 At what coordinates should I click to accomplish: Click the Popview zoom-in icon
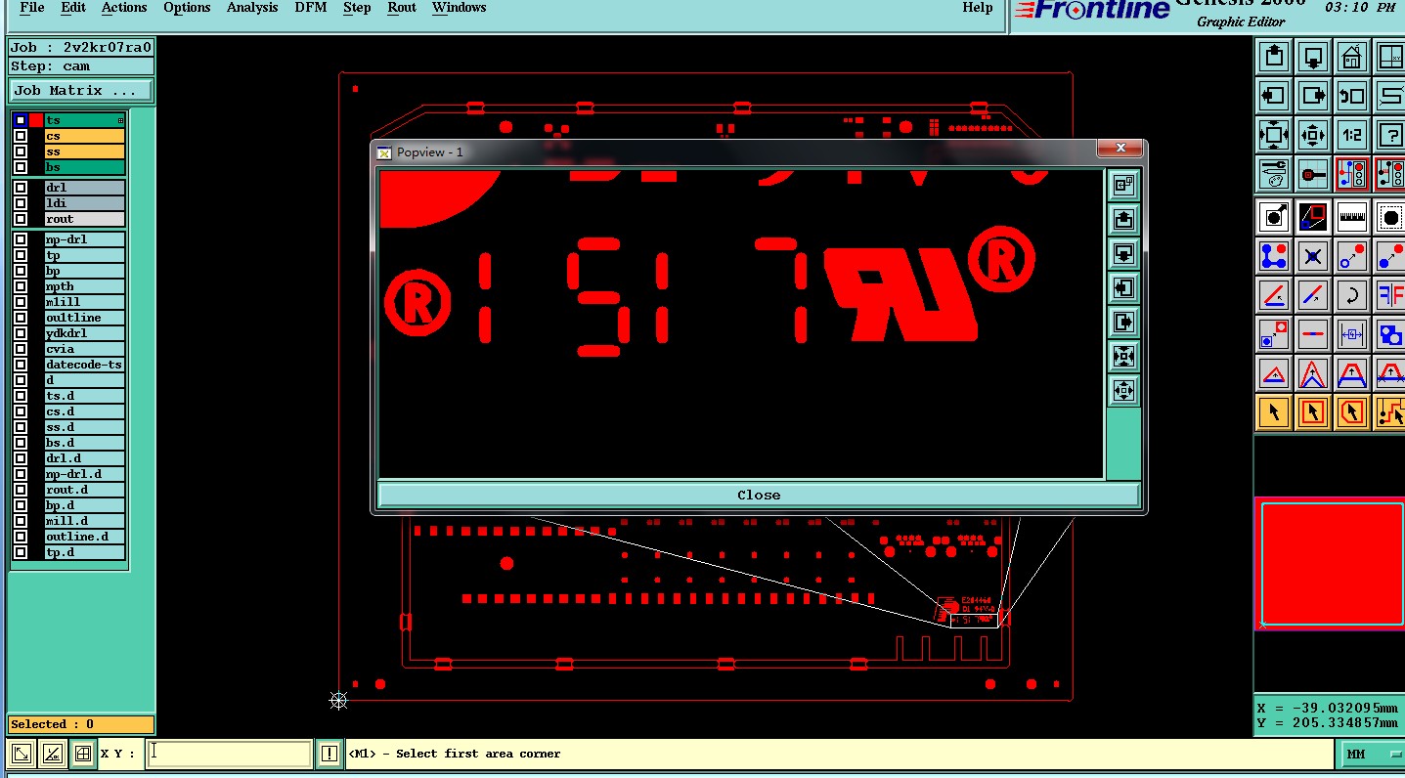coord(1123,357)
